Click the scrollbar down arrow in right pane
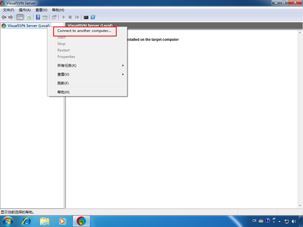Viewport: 303px width, 227px height. (300, 206)
